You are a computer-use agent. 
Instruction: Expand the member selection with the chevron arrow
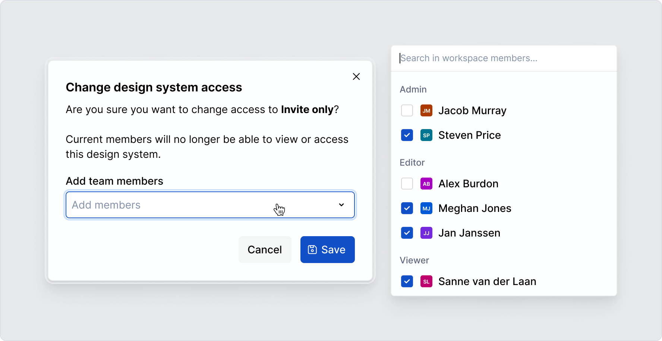point(341,205)
